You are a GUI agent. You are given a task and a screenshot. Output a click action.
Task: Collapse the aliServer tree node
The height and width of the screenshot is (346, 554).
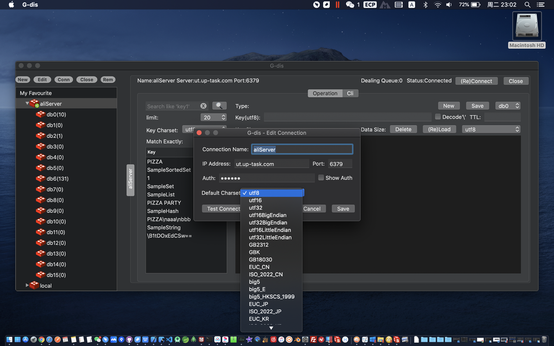tap(27, 104)
